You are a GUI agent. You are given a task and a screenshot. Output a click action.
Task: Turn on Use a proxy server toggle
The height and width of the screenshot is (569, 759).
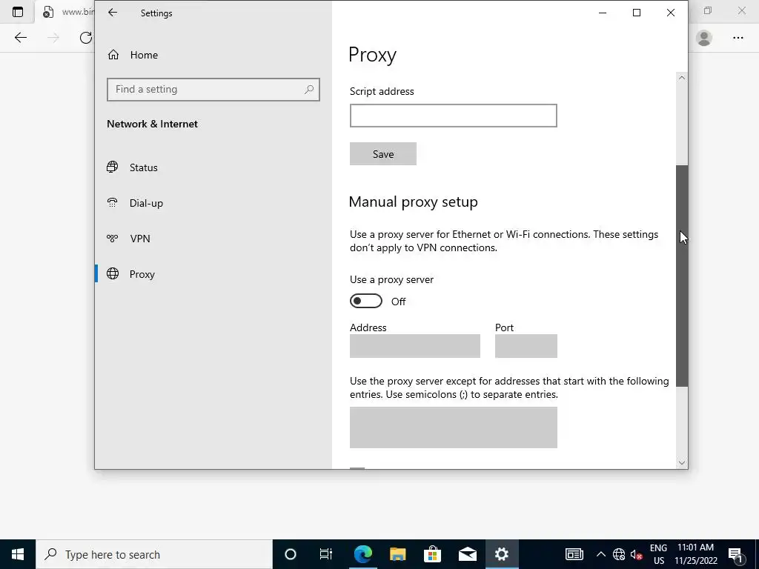click(x=366, y=301)
